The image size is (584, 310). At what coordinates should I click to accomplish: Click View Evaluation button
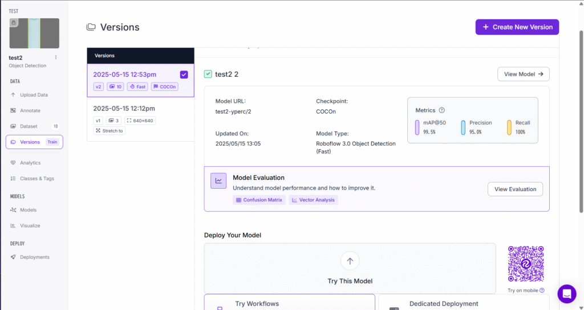515,189
